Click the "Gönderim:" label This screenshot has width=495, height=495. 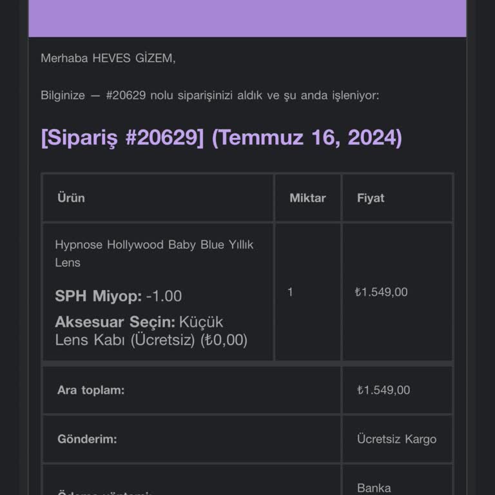[x=87, y=439]
